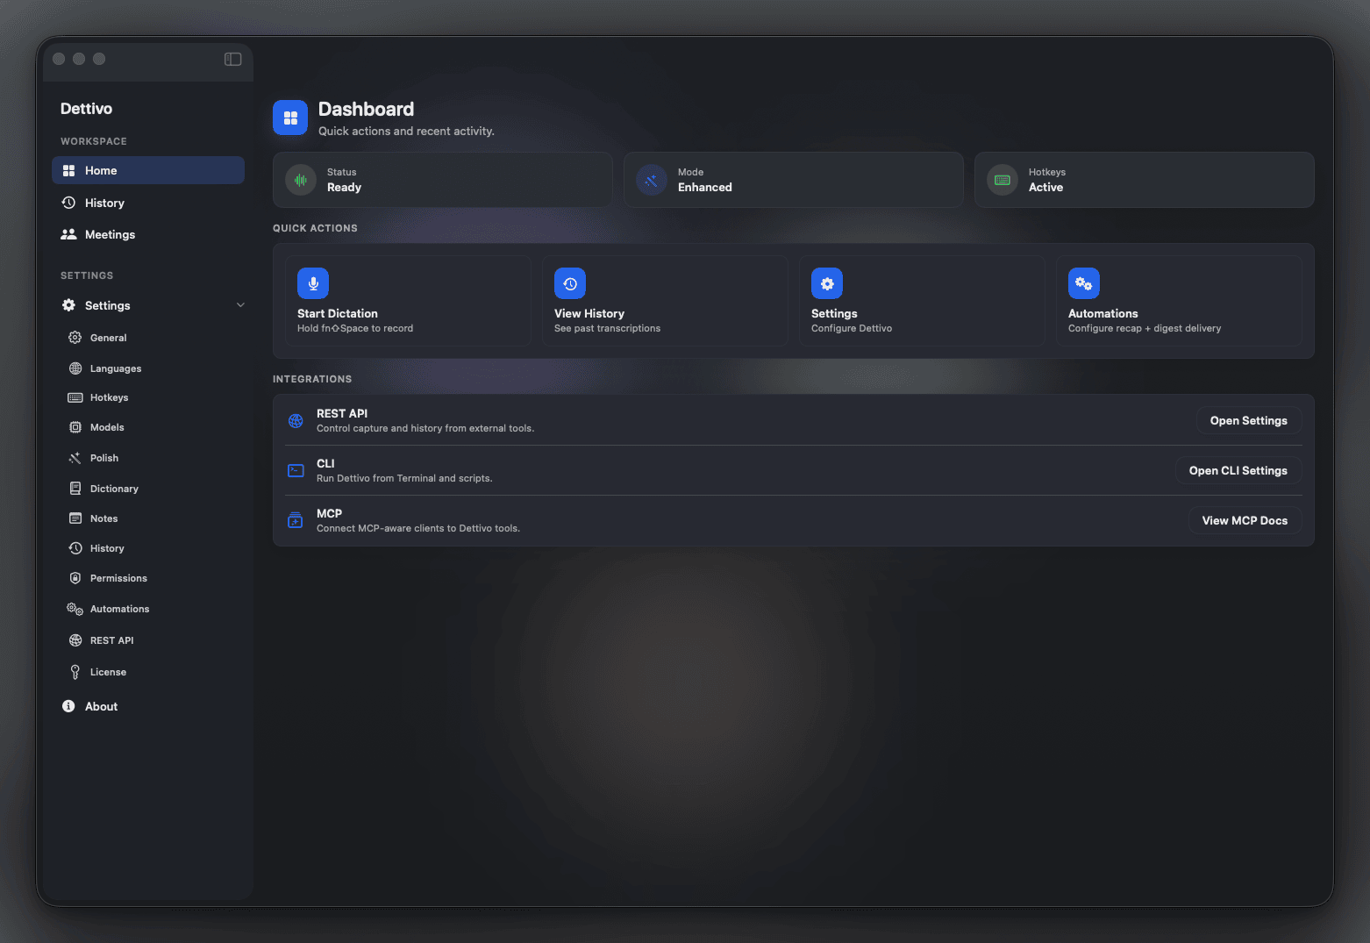Click 'Quick actions and recent activity.' subtitle

click(406, 131)
